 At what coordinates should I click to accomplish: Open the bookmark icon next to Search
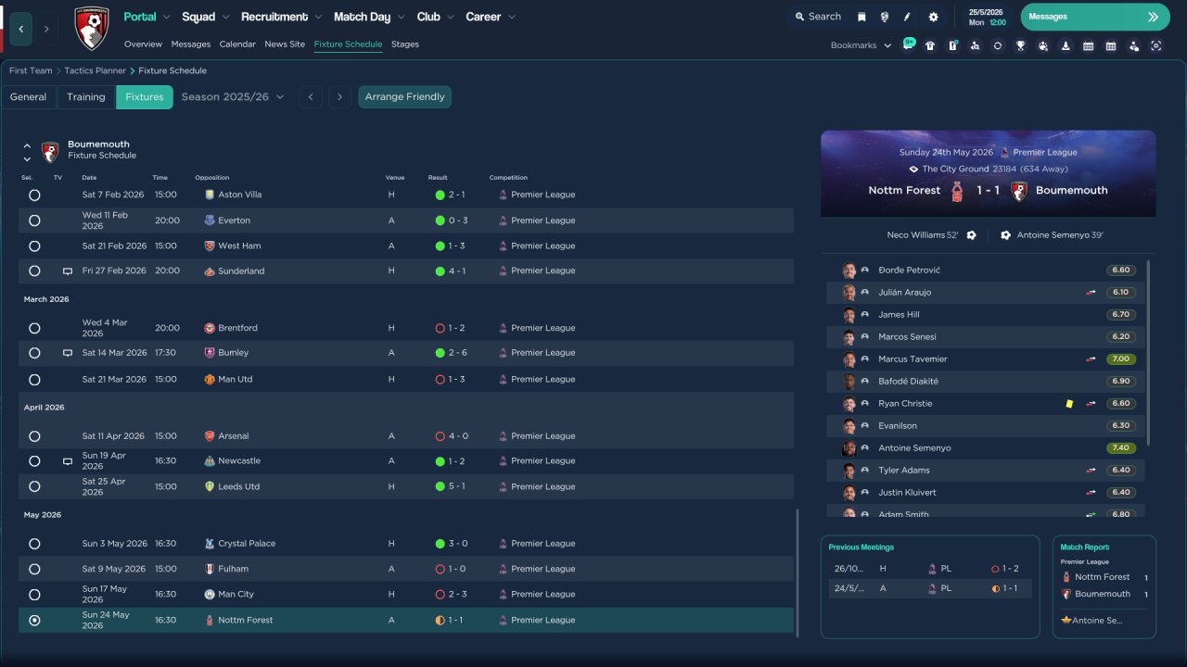[x=862, y=17]
